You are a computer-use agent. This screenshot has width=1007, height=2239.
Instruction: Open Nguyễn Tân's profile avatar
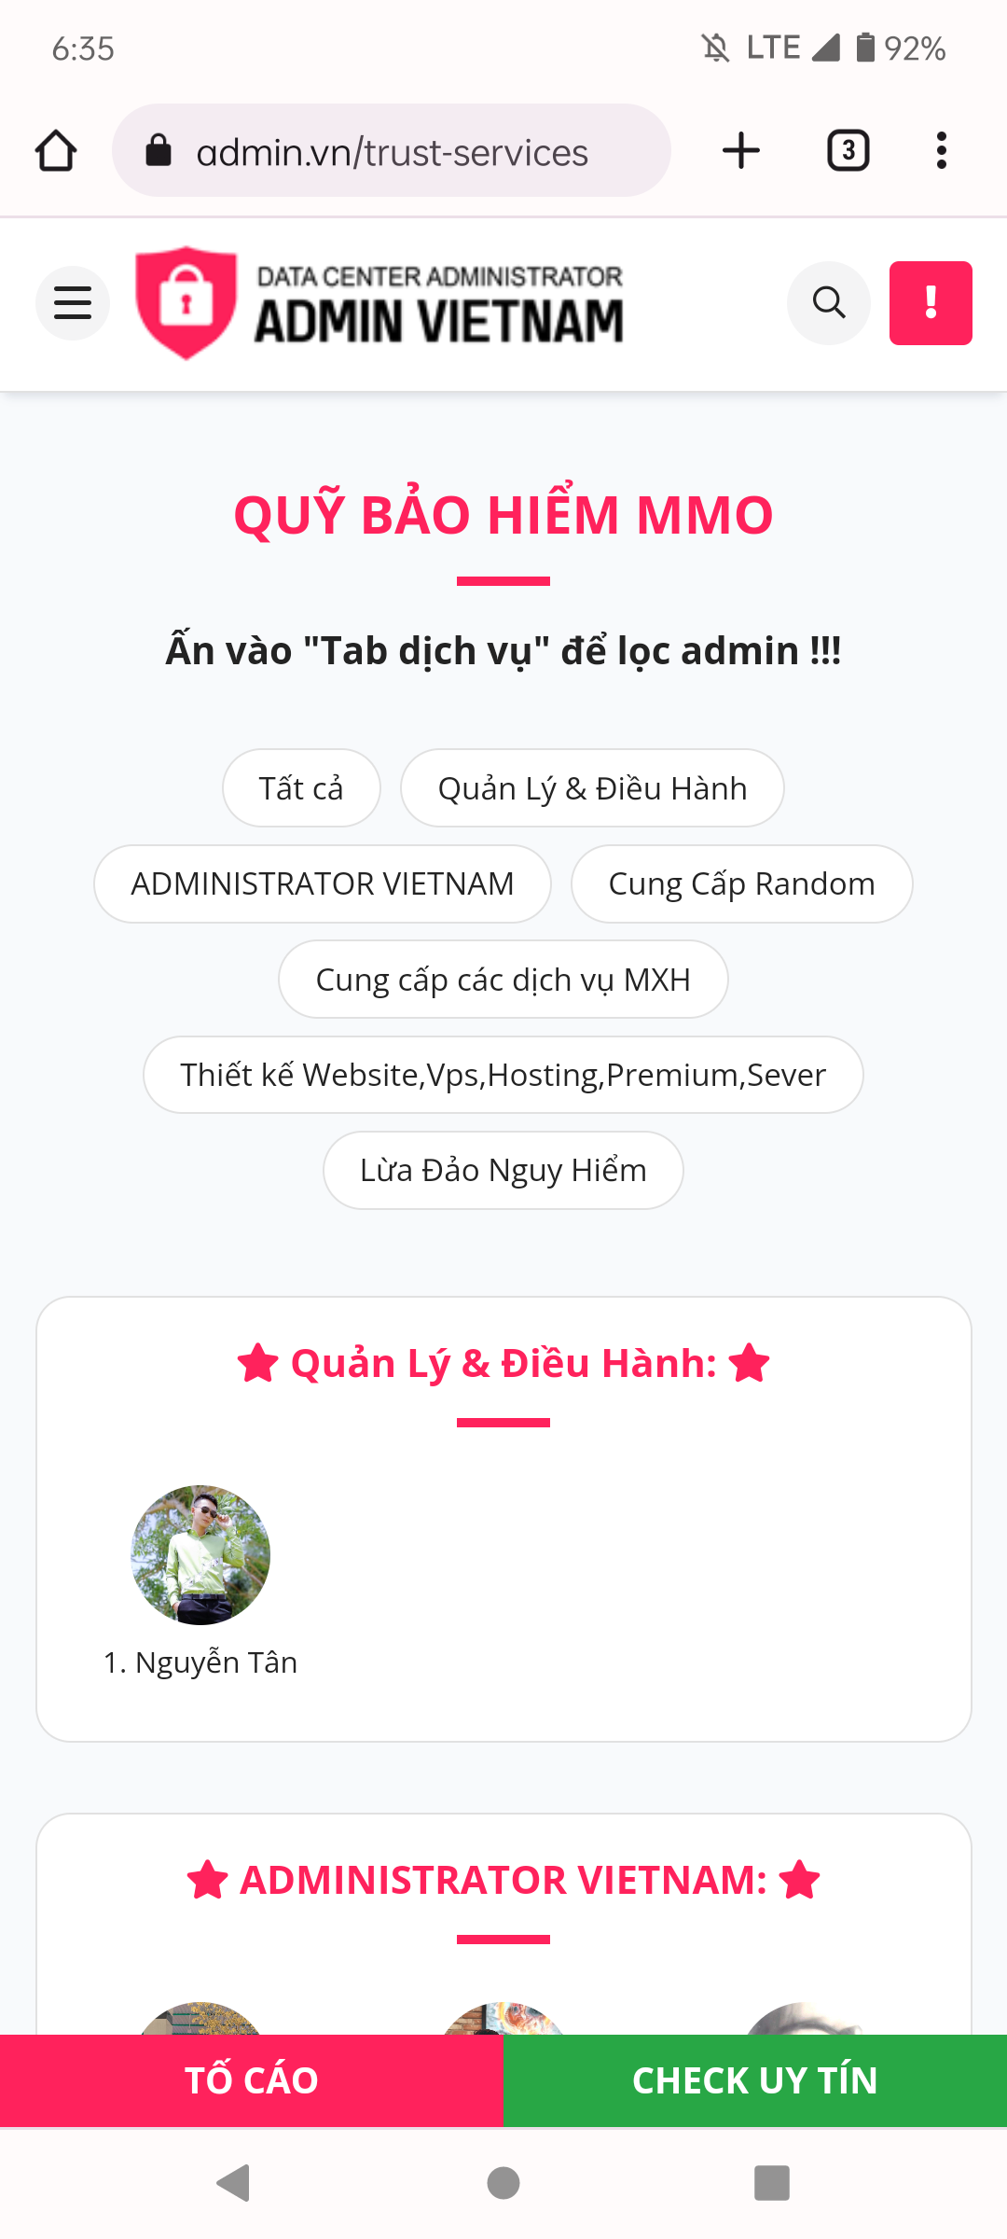click(200, 1555)
